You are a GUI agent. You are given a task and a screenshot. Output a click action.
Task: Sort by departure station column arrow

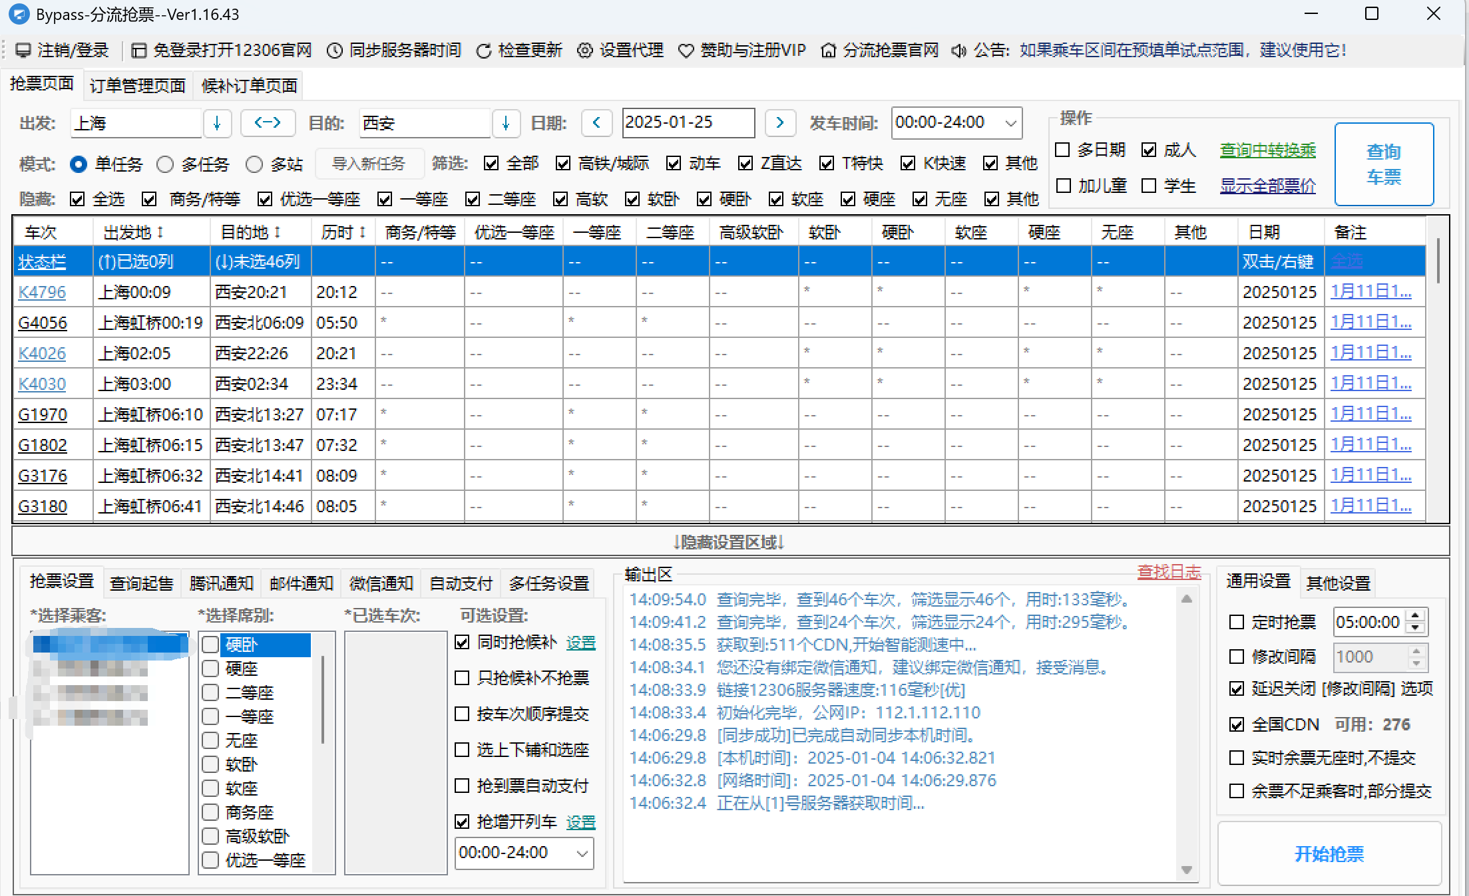[160, 232]
